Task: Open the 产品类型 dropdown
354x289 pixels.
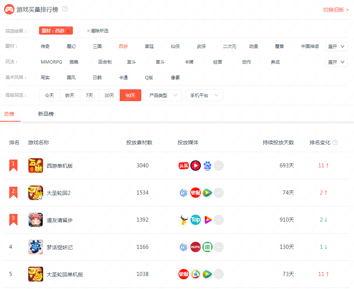Action: click(164, 95)
